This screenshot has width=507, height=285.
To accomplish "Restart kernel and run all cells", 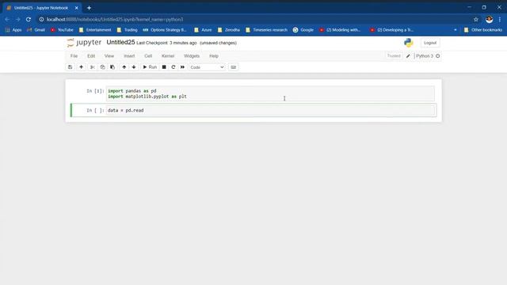I will click(x=183, y=67).
